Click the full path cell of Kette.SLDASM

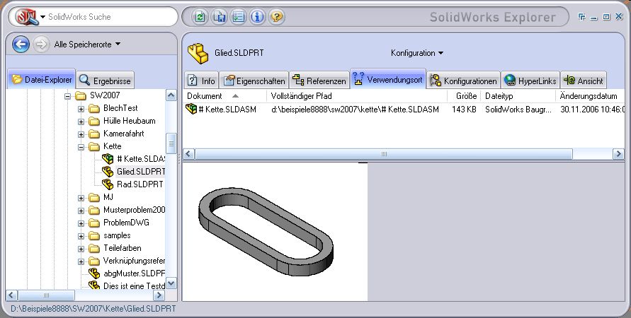tap(355, 110)
